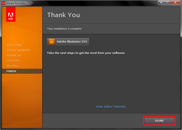Open the View Video Tutorials link

click(x=111, y=107)
